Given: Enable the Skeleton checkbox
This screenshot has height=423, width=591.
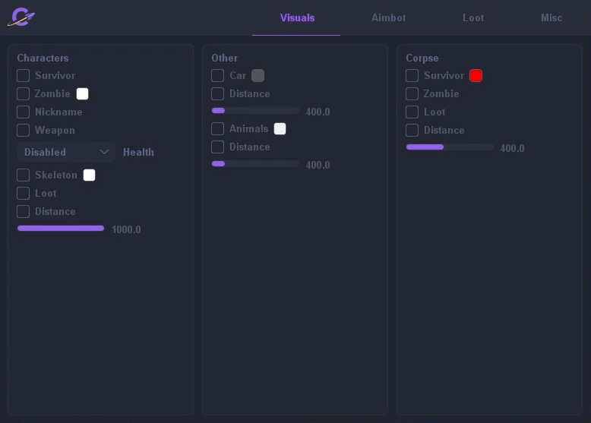Looking at the screenshot, I should tap(24, 175).
